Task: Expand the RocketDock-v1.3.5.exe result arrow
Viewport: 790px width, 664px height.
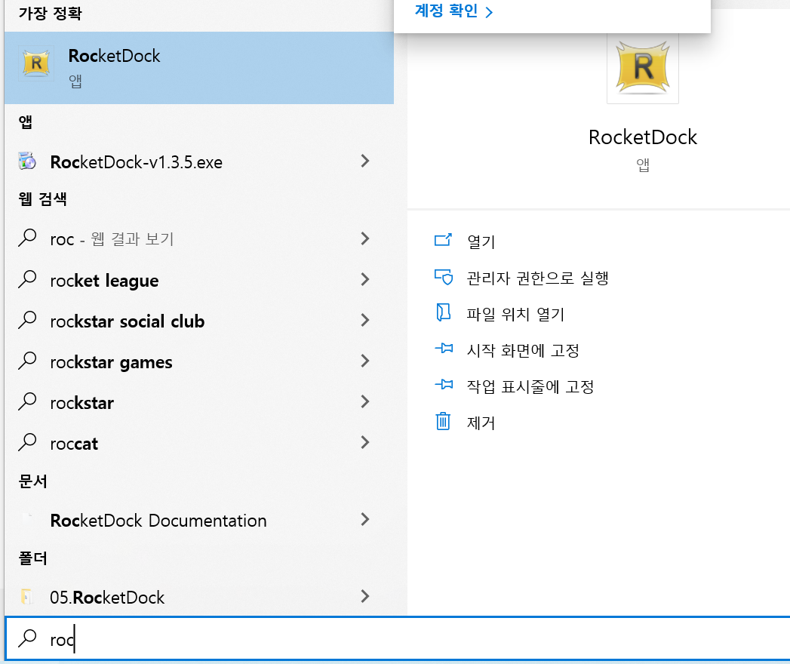Action: 365,161
